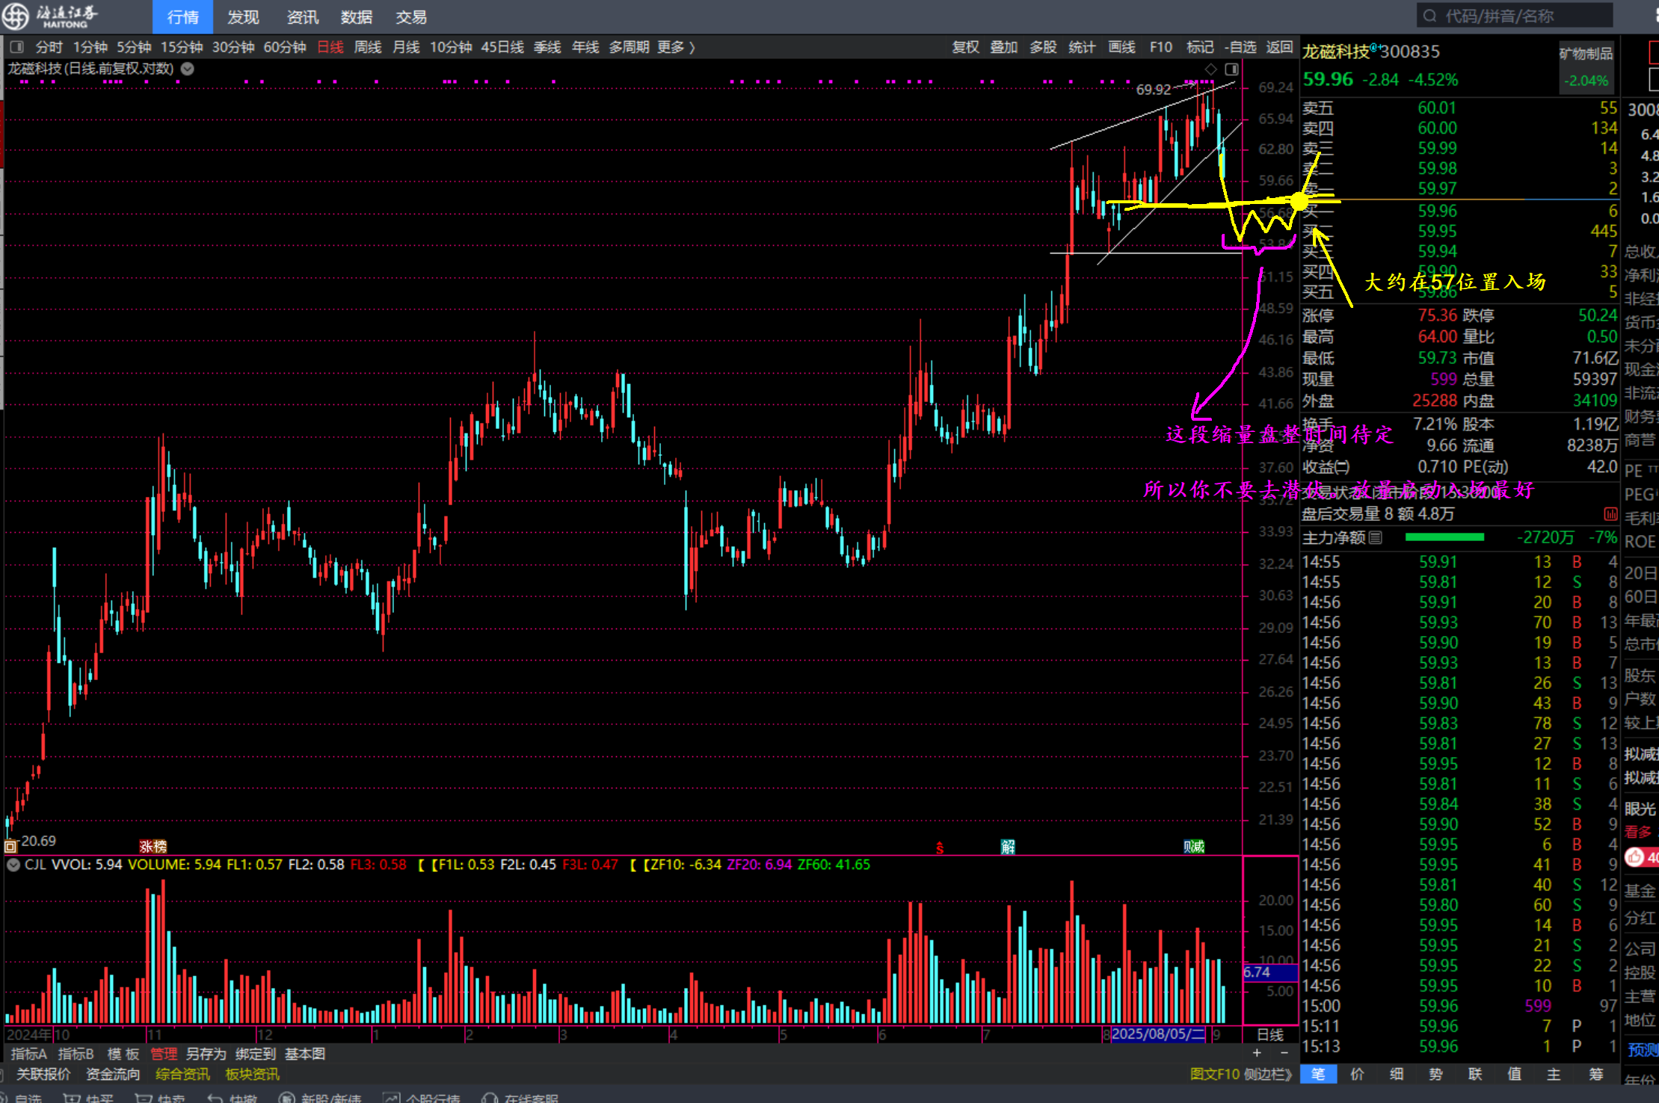Select the 季线 quarterly period
This screenshot has height=1103, width=1659.
pos(547,47)
